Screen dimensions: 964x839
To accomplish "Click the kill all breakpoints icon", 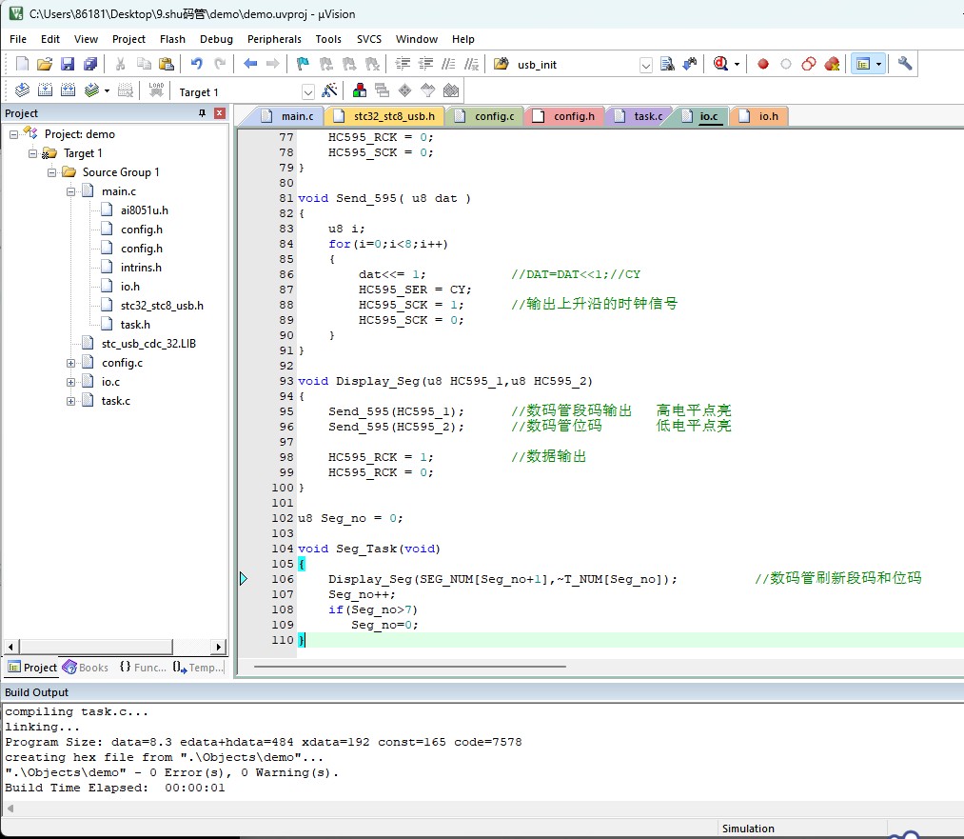I will tap(833, 64).
